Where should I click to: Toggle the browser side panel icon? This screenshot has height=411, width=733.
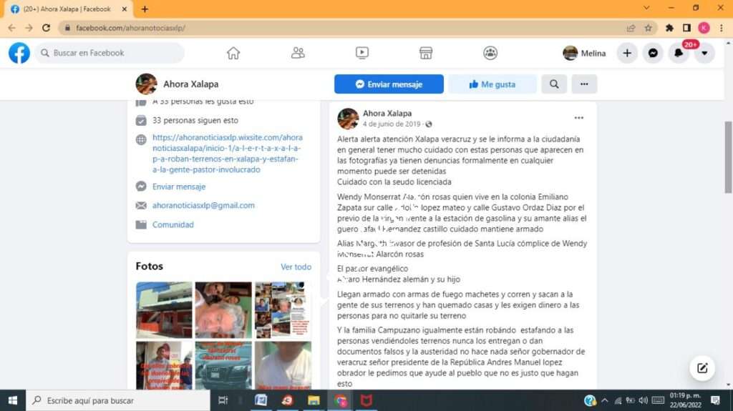pos(686,28)
